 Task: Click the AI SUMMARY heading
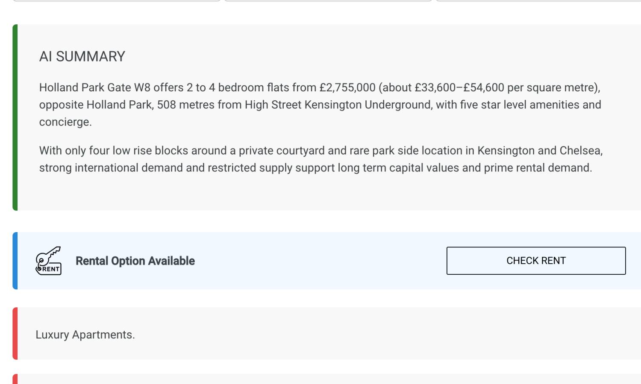point(82,56)
